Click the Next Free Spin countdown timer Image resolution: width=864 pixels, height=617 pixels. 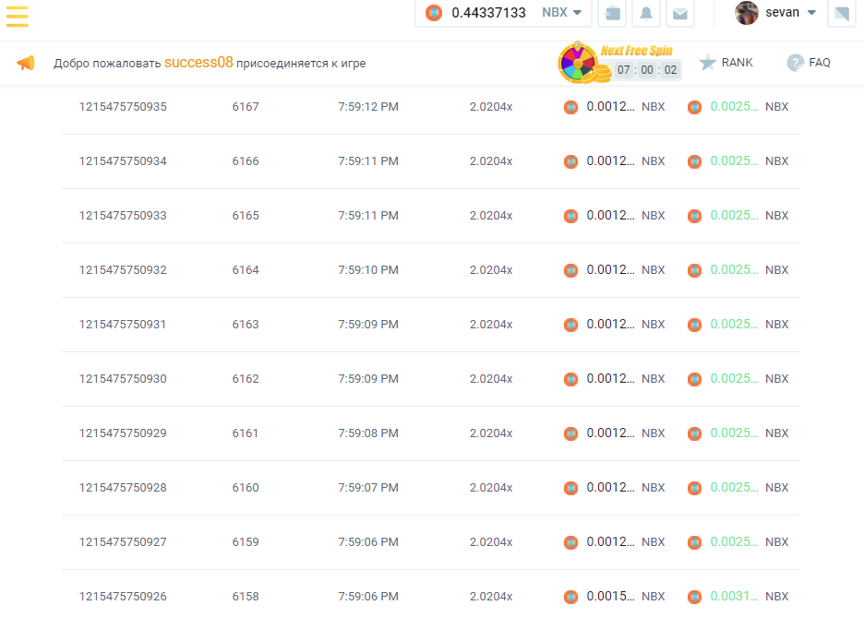pyautogui.click(x=646, y=70)
